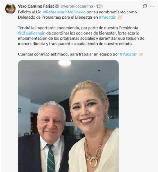Open the Grok explain-post icon

pyautogui.click(x=145, y=6)
